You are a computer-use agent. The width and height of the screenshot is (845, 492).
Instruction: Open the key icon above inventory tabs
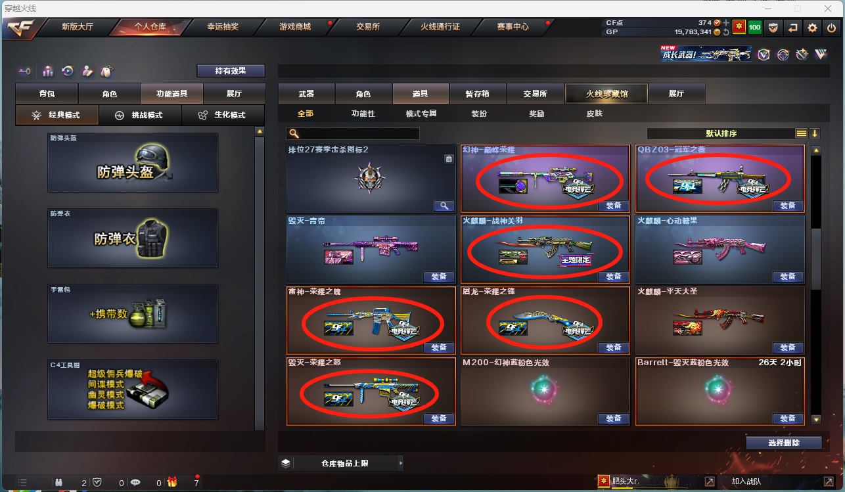tap(25, 71)
